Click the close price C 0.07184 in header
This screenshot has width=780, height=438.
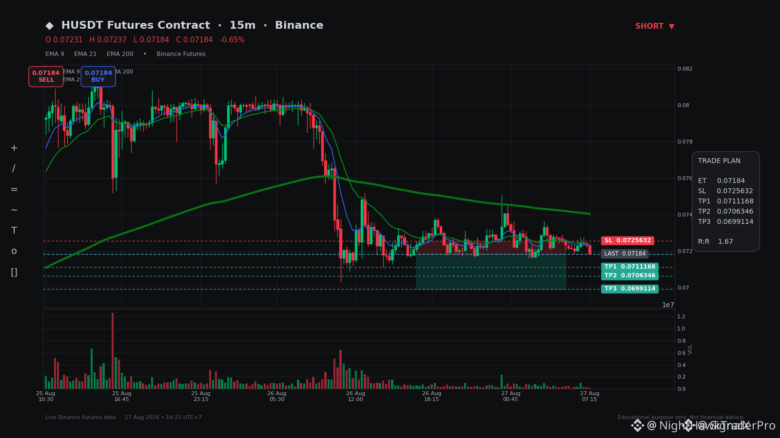[195, 40]
